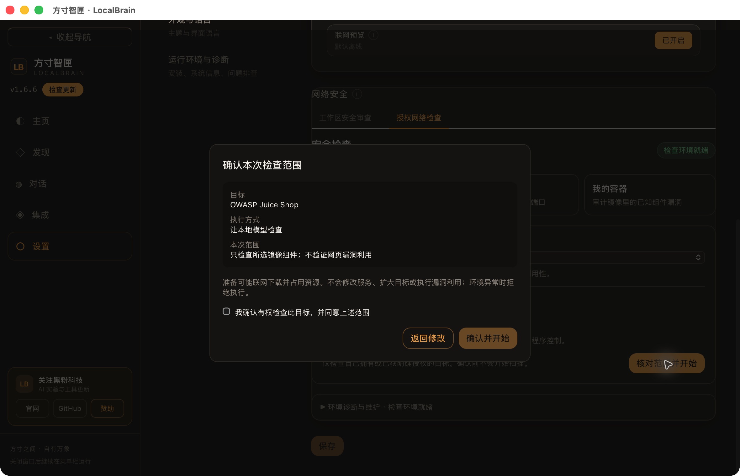Click the circle icon beside 设置

click(x=20, y=246)
